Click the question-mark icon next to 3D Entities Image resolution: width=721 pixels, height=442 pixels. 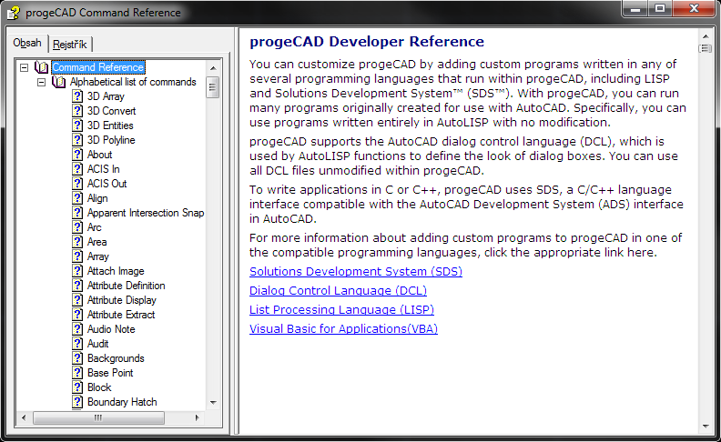click(77, 126)
